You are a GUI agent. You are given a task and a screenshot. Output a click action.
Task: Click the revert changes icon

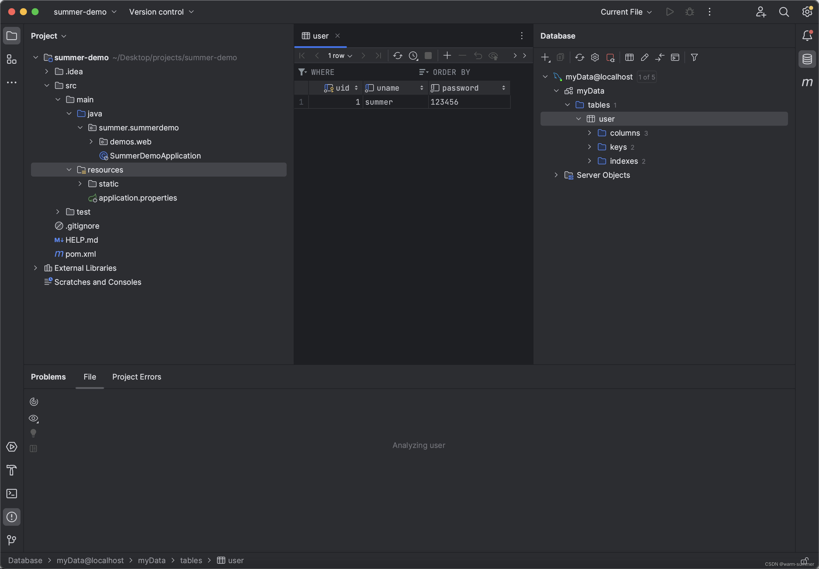click(x=477, y=57)
